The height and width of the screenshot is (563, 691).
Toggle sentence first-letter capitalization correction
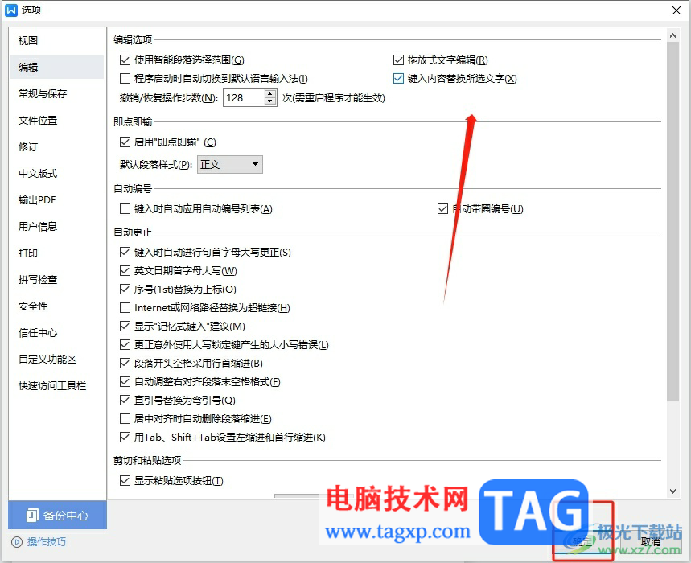point(125,252)
